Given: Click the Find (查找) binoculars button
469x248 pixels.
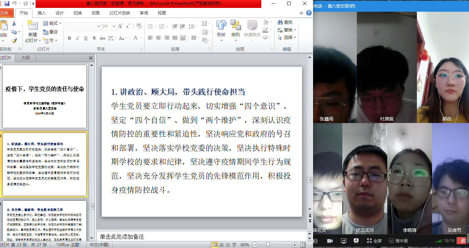Looking at the screenshot, I should (284, 22).
